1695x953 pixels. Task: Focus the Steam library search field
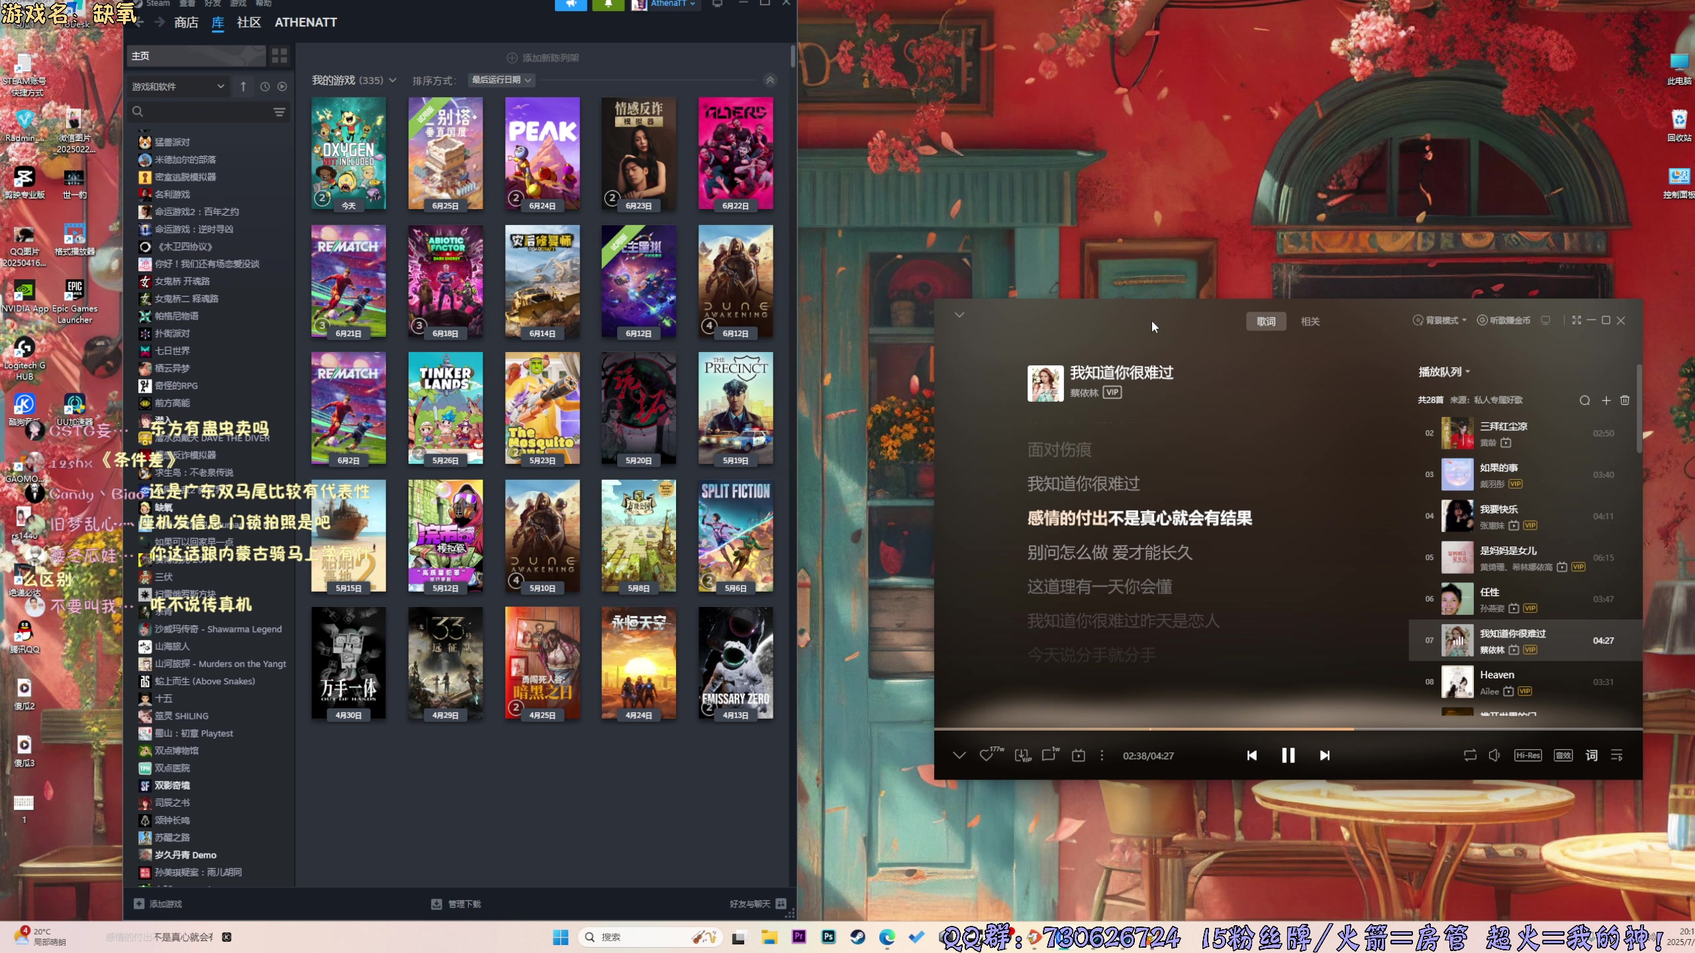[201, 112]
